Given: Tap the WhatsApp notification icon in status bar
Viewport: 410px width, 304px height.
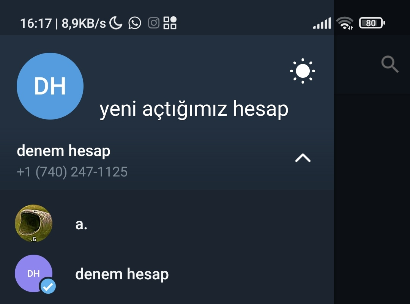Looking at the screenshot, I should 135,23.
